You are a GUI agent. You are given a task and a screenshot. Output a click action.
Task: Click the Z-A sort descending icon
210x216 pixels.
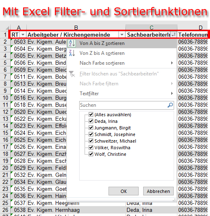[72, 53]
